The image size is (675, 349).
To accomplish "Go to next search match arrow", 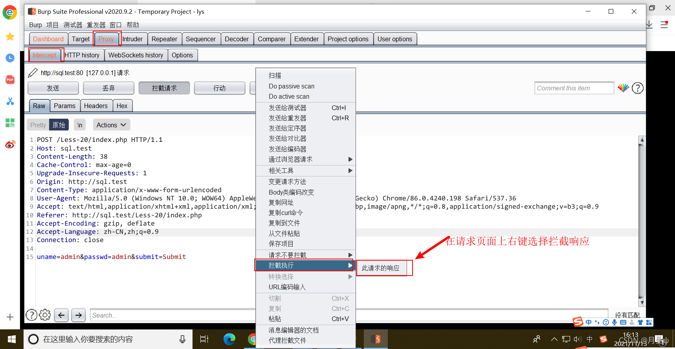I will pos(79,315).
